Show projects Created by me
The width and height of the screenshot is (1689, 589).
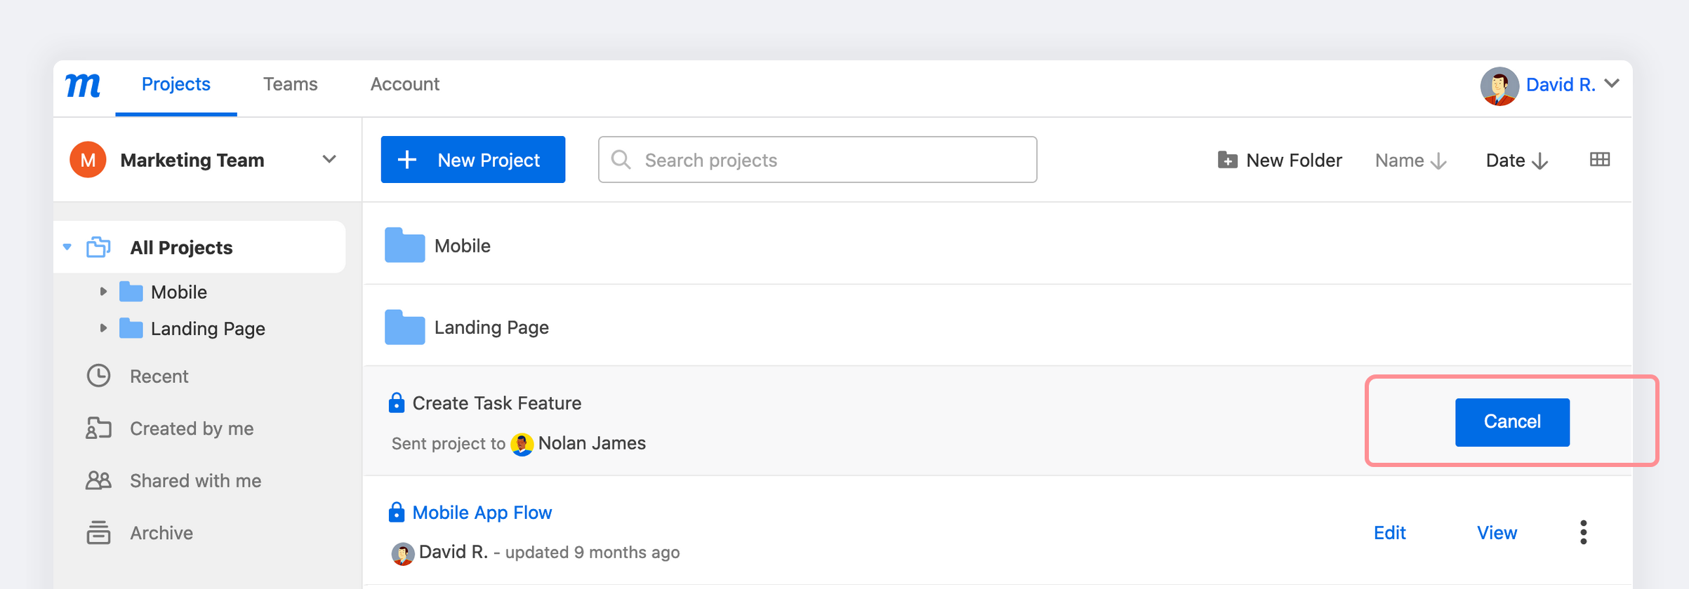191,428
